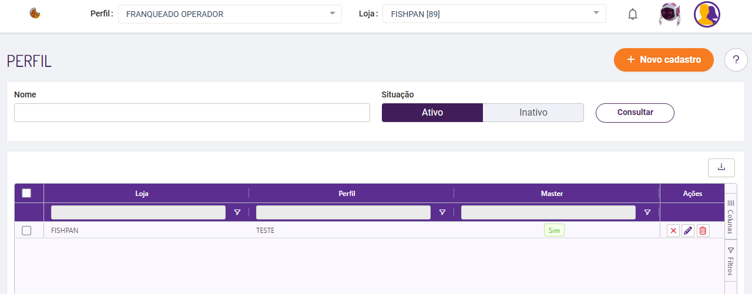The image size is (752, 294).
Task: Open the Loja dropdown FISHPAN [89]
Action: coord(494,14)
